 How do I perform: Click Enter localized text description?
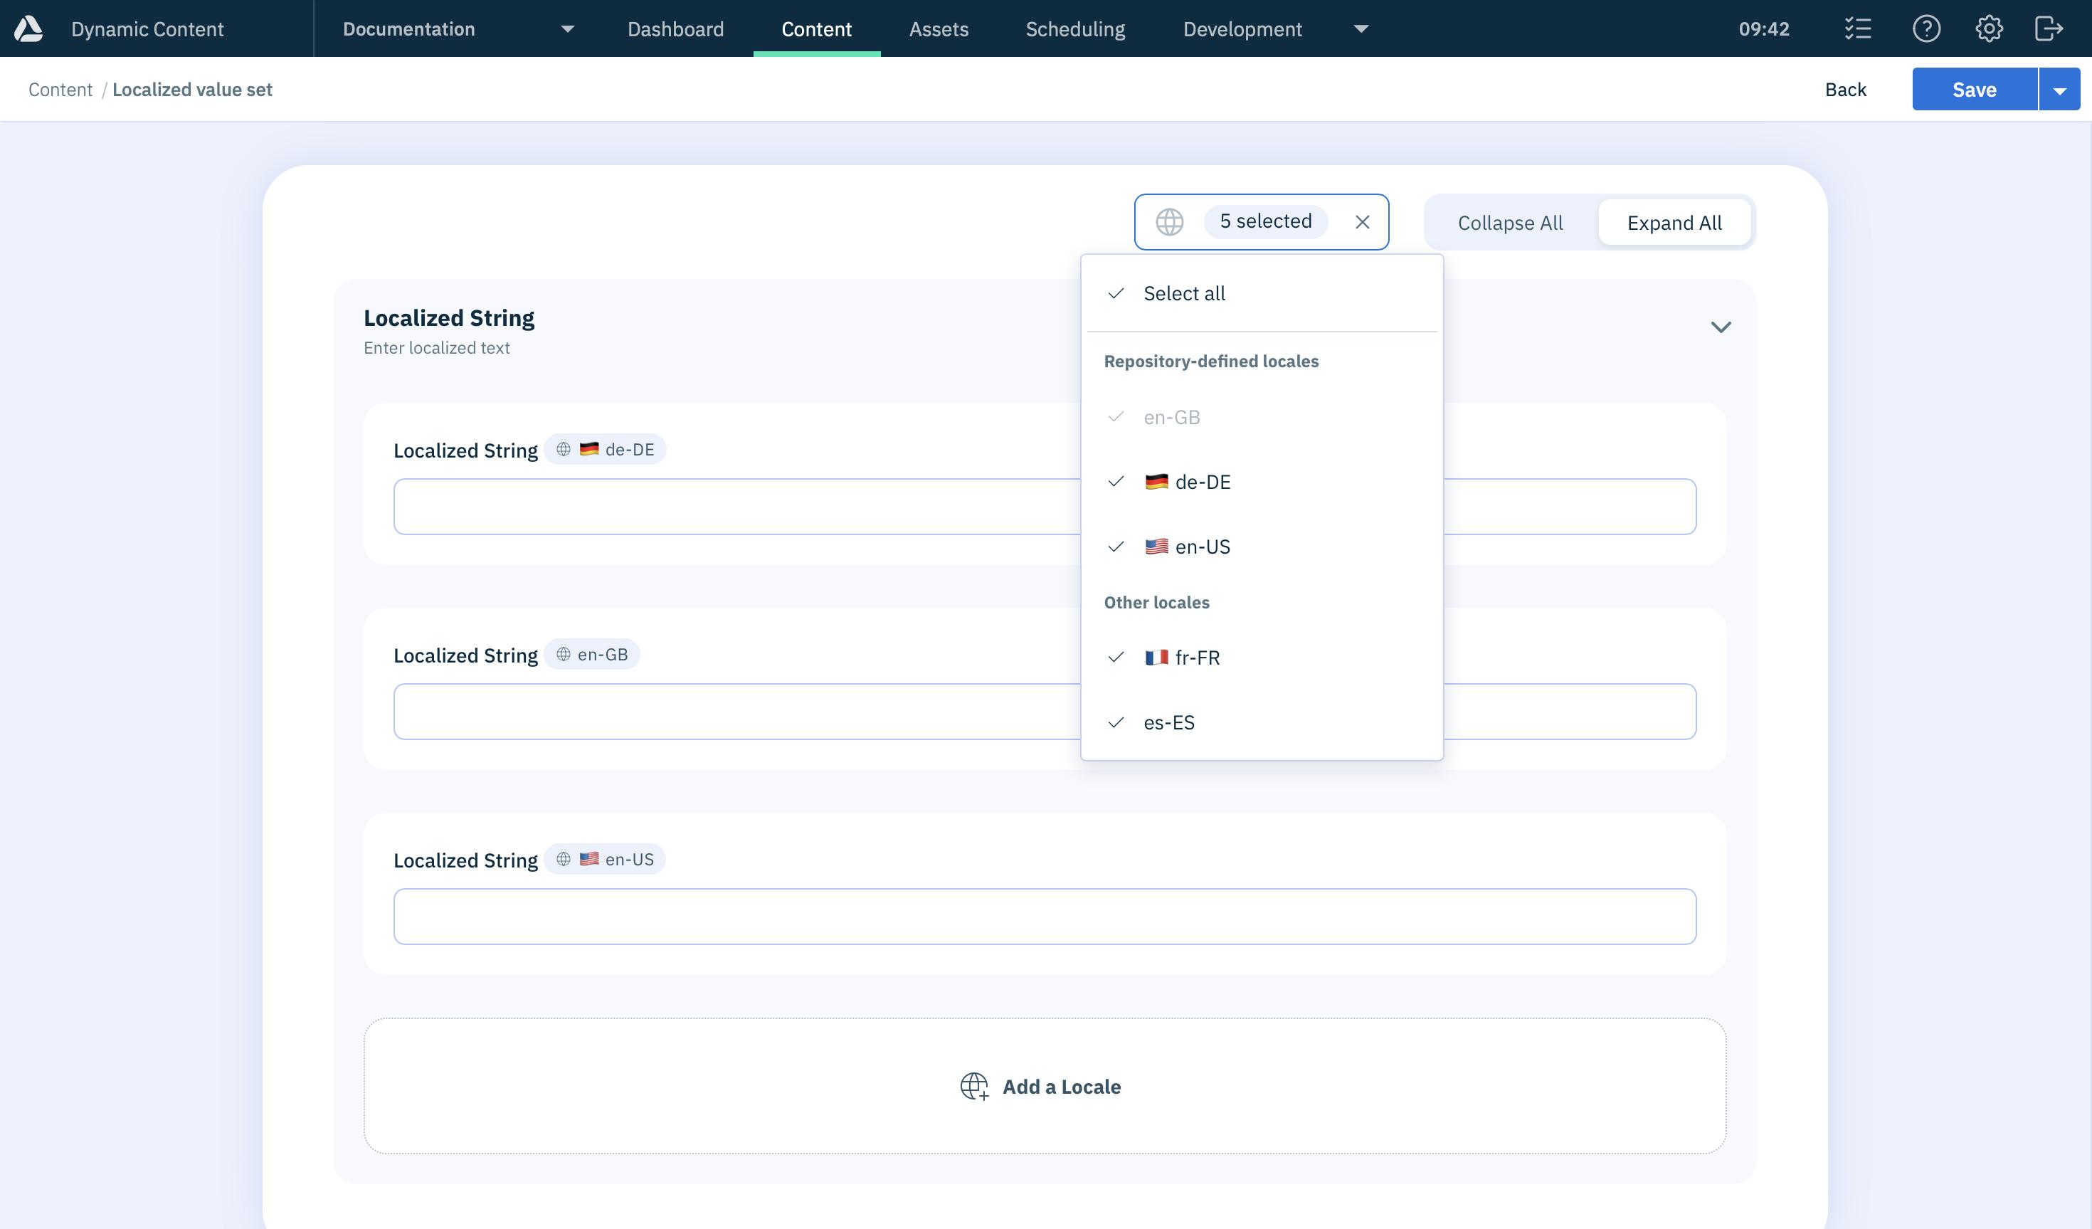(x=437, y=348)
